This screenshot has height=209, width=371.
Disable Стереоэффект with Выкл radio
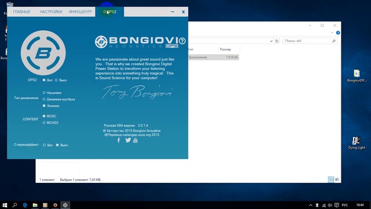[x=57, y=145]
